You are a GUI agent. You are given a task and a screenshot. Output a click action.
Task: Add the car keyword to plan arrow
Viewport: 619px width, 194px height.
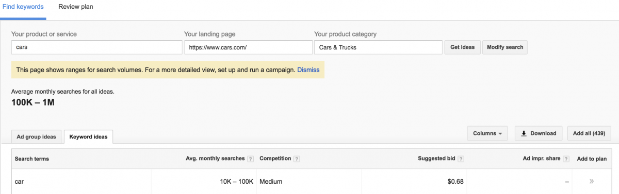tap(592, 182)
